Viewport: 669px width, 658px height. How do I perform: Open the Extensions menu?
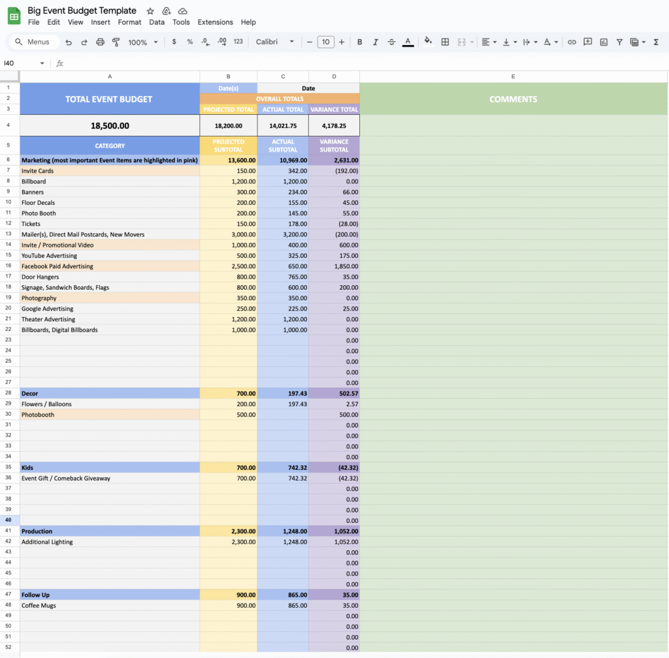[215, 22]
